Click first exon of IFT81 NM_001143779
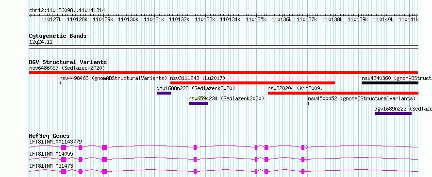Screen dimensions: 432x177 [x=64, y=147]
